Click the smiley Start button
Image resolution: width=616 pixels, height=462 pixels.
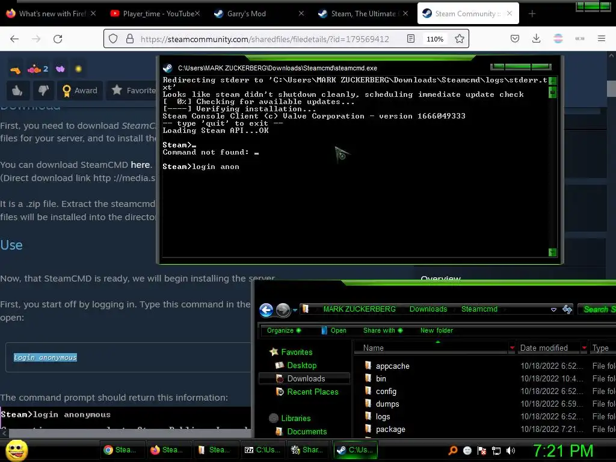[x=16, y=450]
